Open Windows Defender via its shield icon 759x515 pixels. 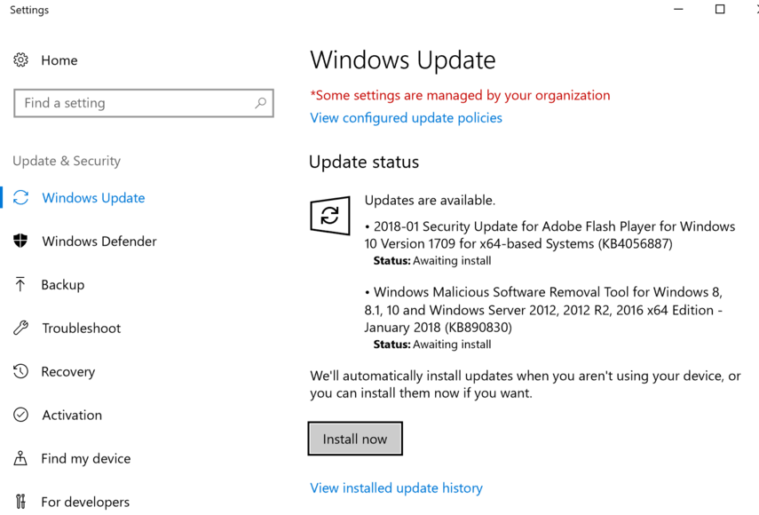pos(21,242)
